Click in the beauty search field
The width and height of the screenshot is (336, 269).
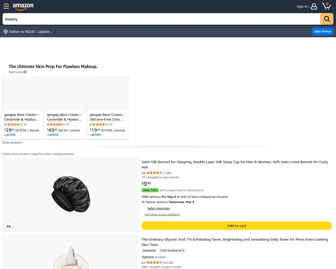click(161, 19)
